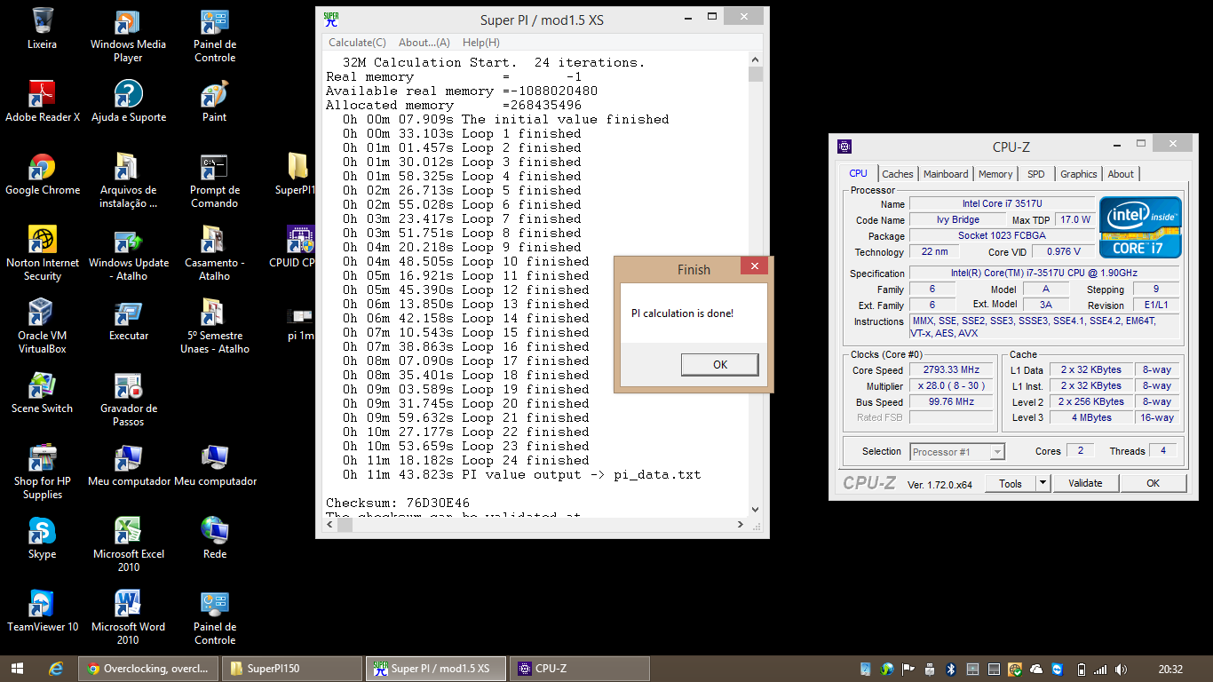Viewport: 1213px width, 682px height.
Task: Select the CPU tab in CPU-Z
Action: [x=859, y=173]
